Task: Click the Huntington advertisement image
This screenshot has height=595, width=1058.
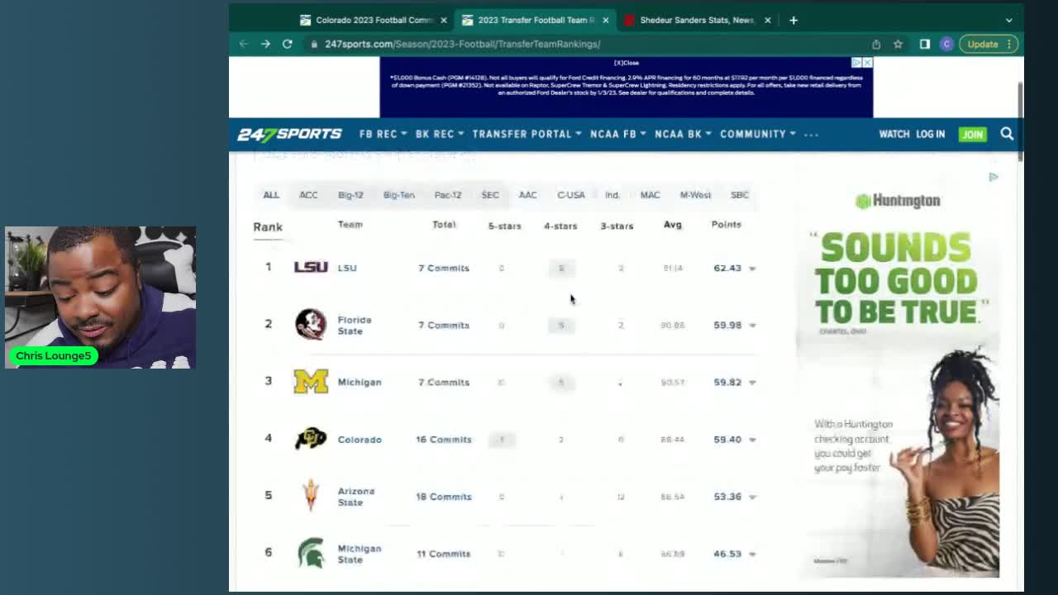Action: [898, 381]
